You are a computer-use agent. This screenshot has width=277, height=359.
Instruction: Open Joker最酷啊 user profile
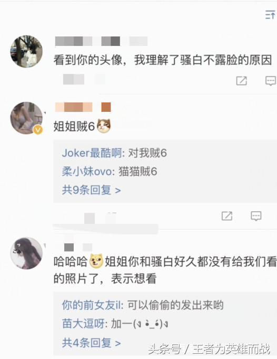(x=92, y=153)
